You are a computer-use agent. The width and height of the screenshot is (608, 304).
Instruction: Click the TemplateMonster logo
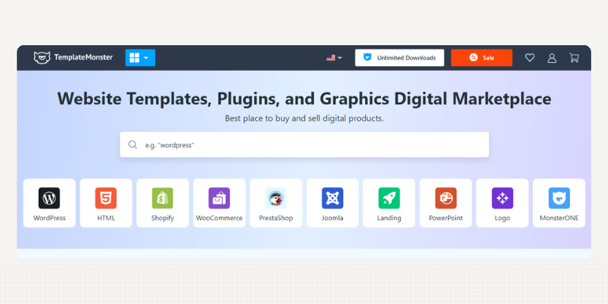pyautogui.click(x=73, y=58)
